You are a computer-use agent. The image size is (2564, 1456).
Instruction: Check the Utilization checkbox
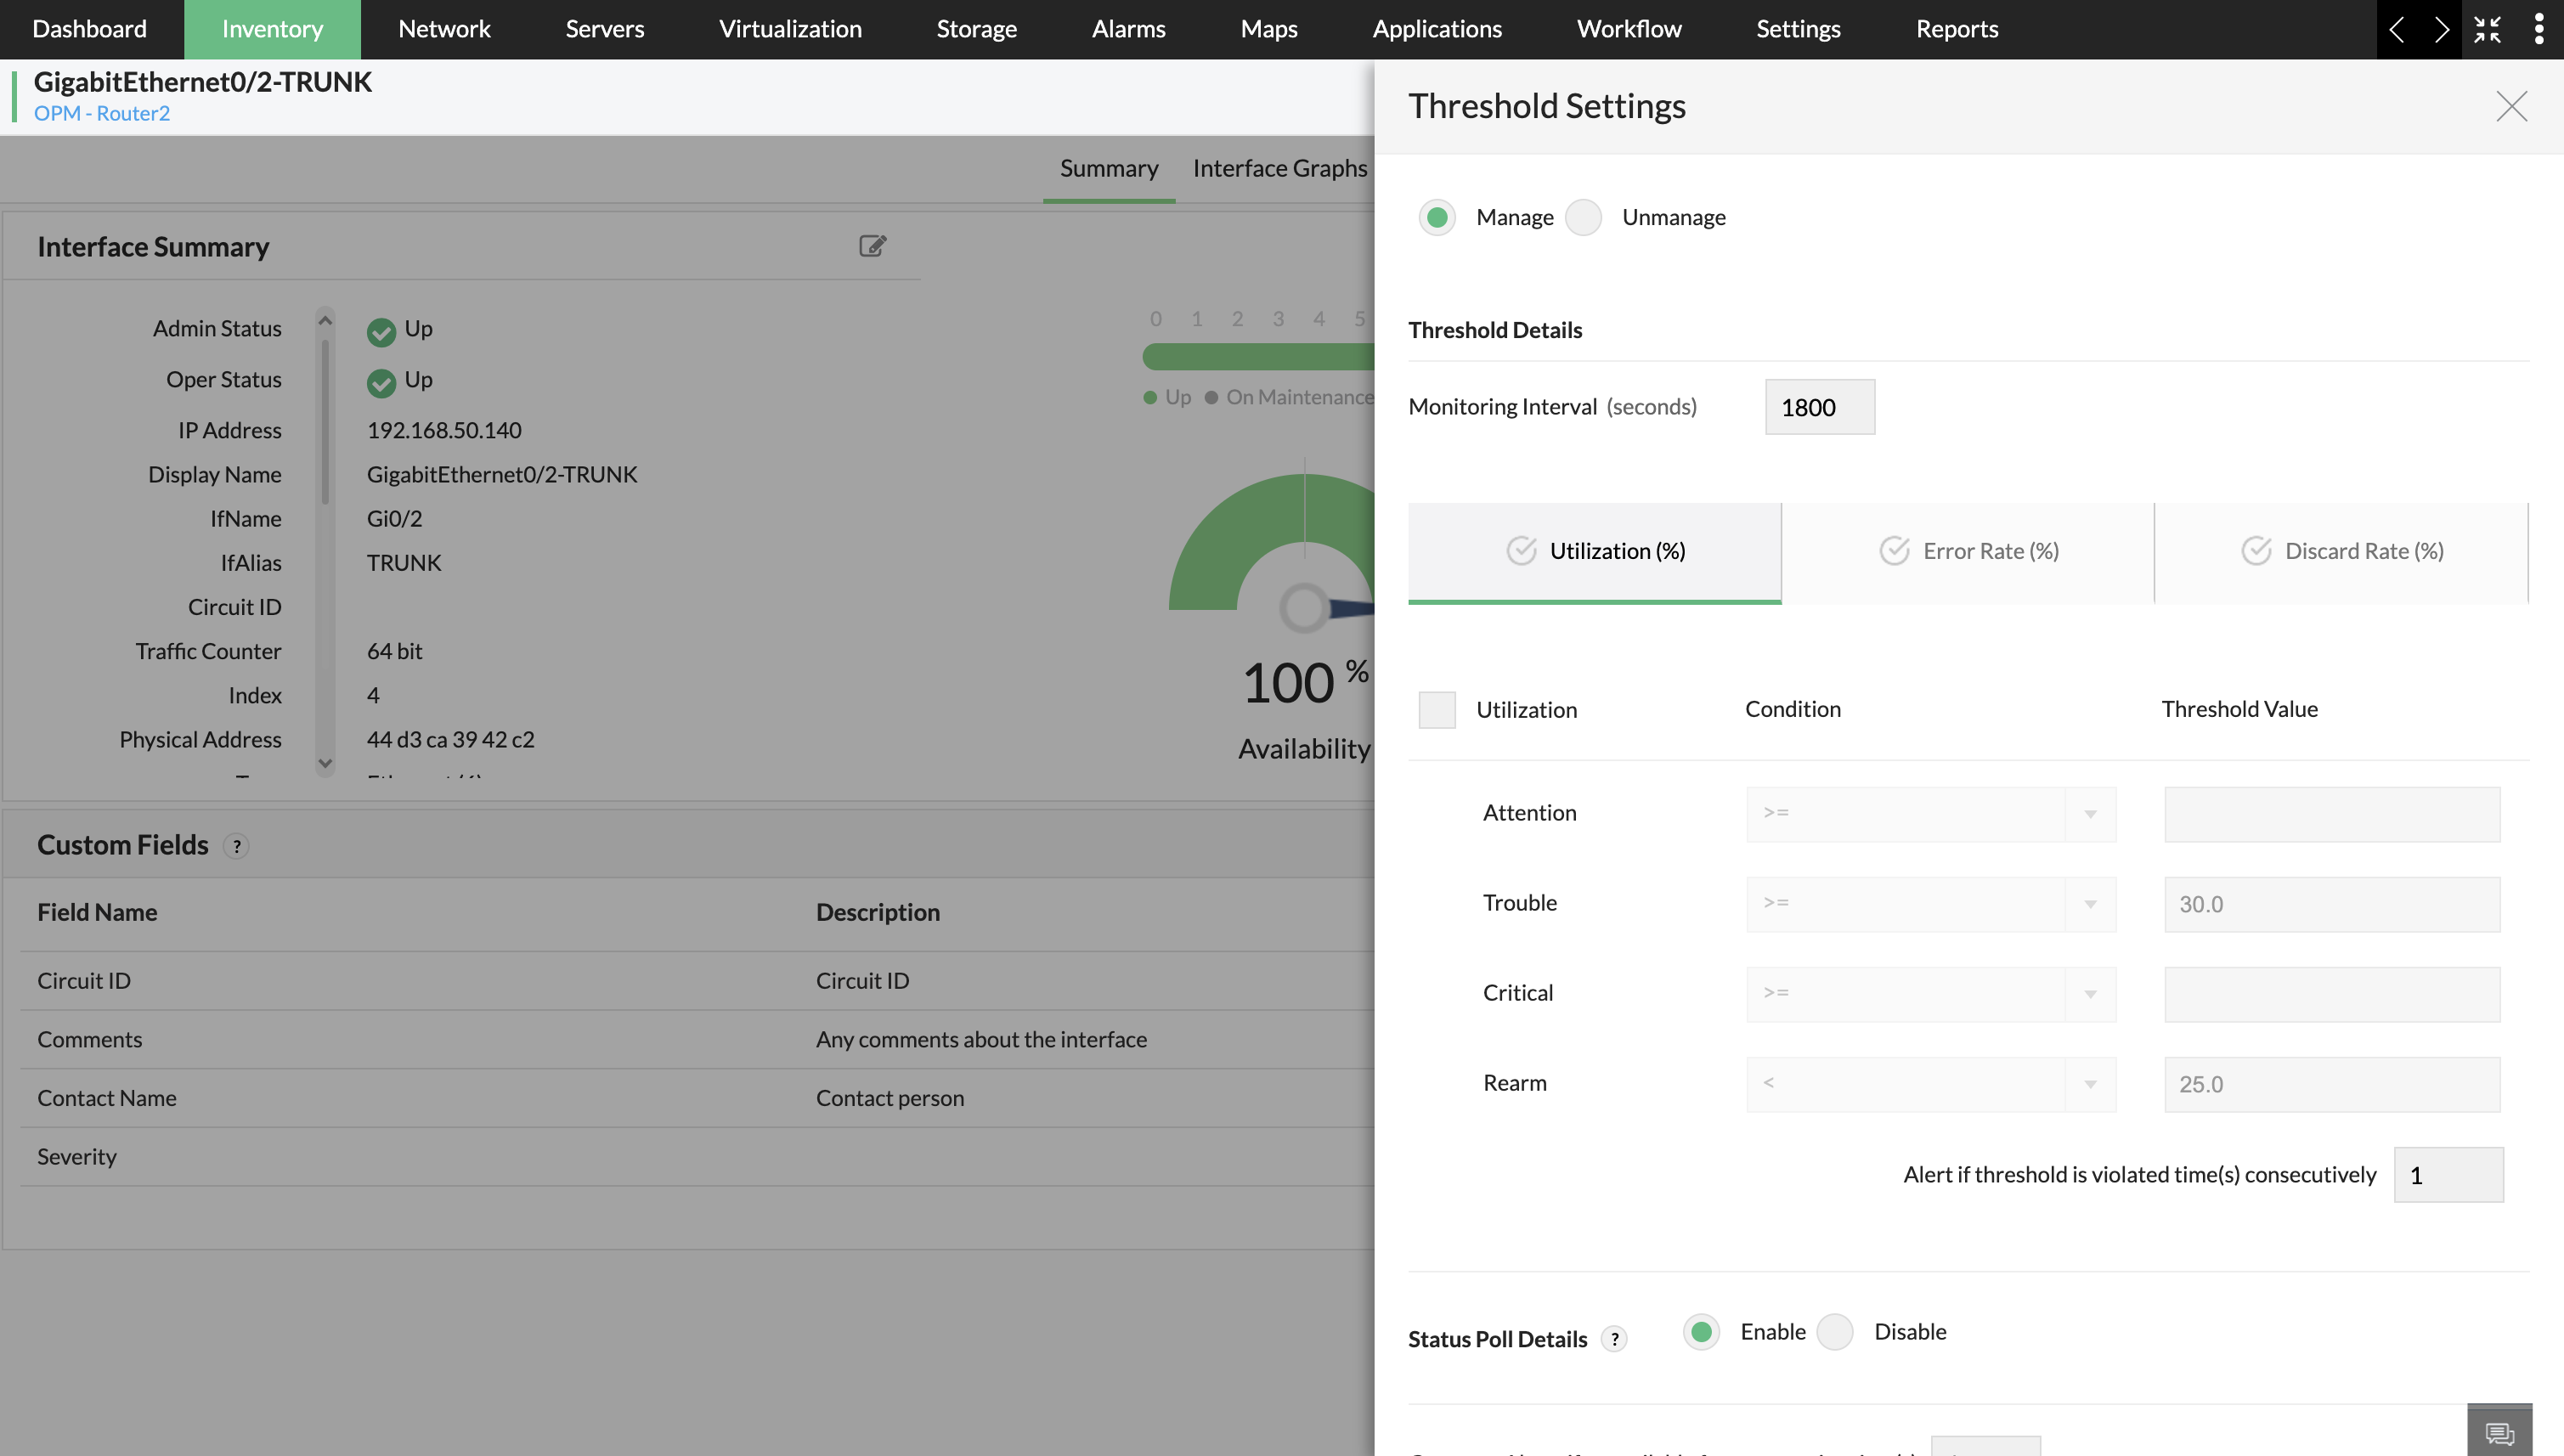tap(1437, 709)
